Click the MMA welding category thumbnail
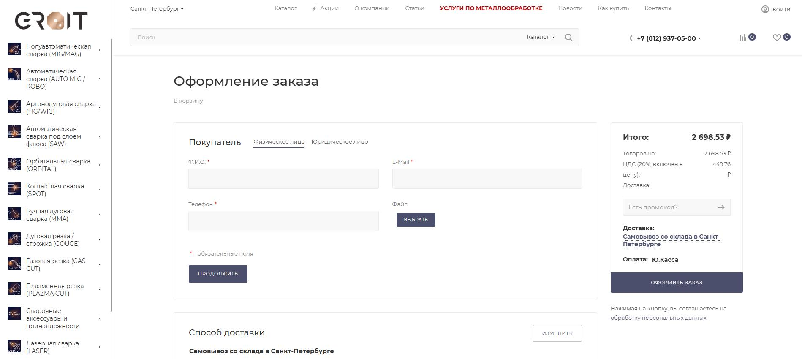 click(x=14, y=214)
